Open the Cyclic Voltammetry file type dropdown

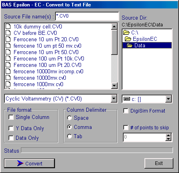pos(114,99)
